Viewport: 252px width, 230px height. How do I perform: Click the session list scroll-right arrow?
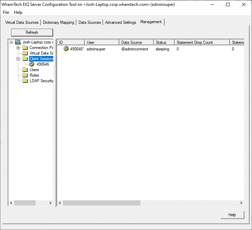point(241,203)
